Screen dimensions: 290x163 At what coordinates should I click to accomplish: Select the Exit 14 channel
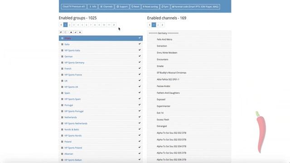pos(189,113)
